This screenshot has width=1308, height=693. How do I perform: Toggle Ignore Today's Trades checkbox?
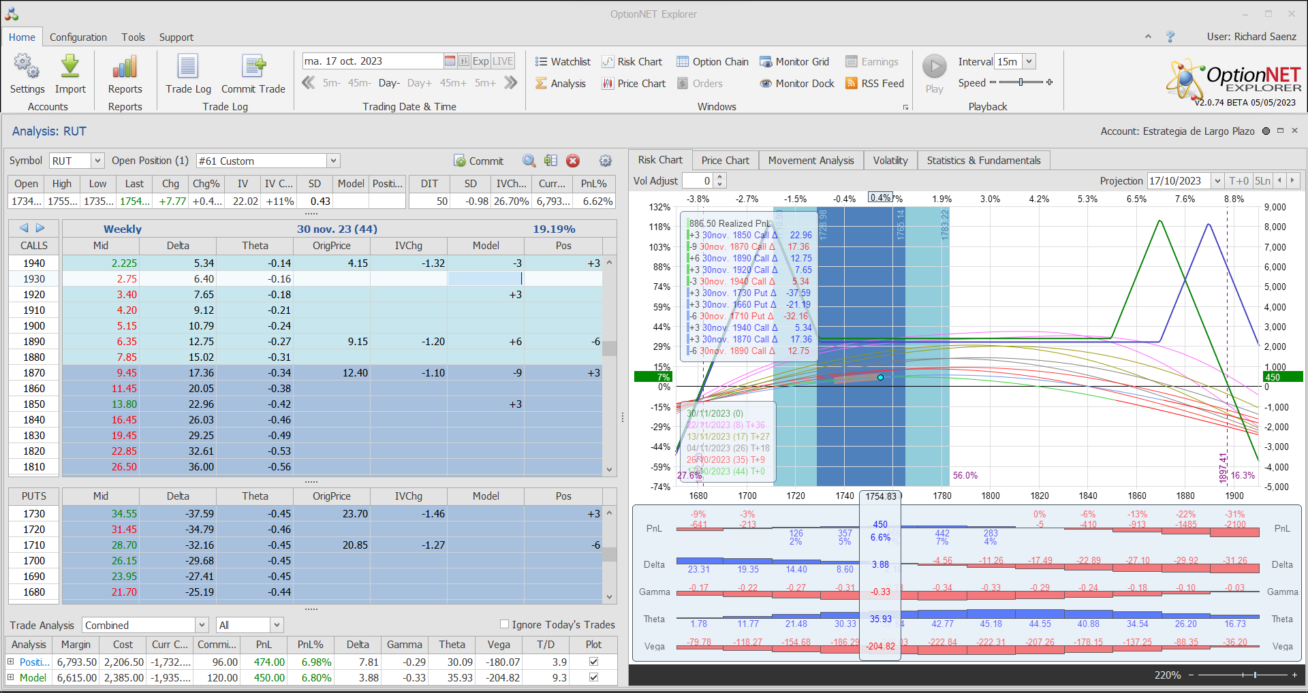[505, 624]
